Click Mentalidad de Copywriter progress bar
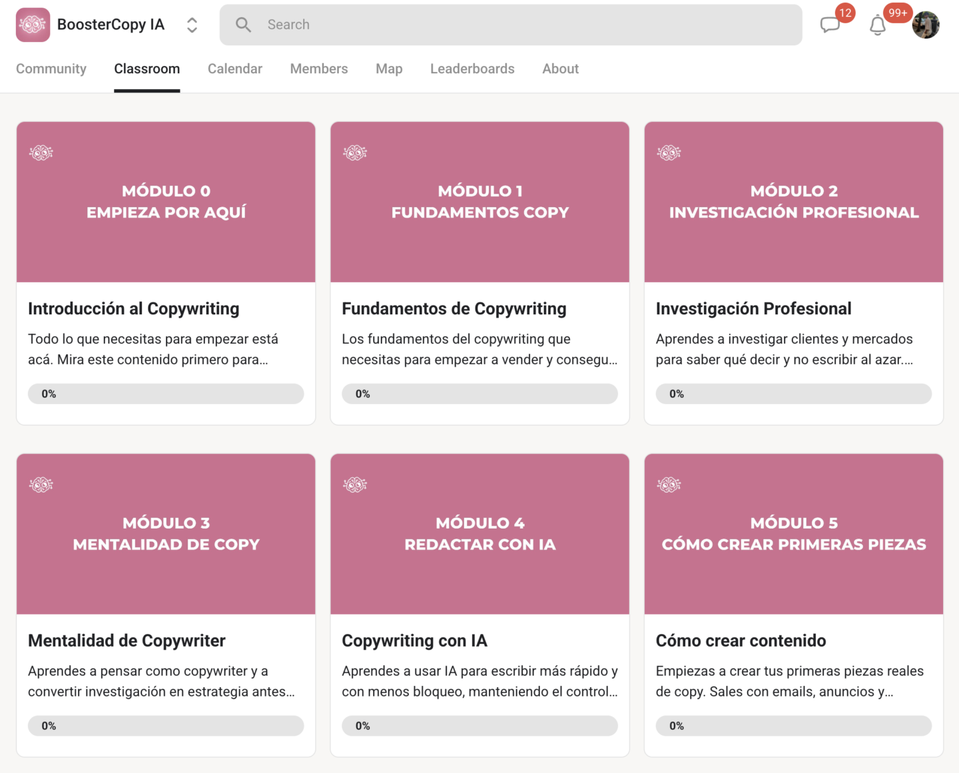The image size is (959, 773). click(x=166, y=726)
